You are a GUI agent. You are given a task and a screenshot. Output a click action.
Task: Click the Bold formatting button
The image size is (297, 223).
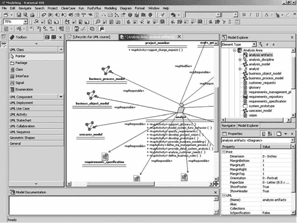[x=244, y=15]
